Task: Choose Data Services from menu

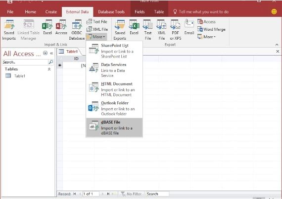Action: click(114, 70)
